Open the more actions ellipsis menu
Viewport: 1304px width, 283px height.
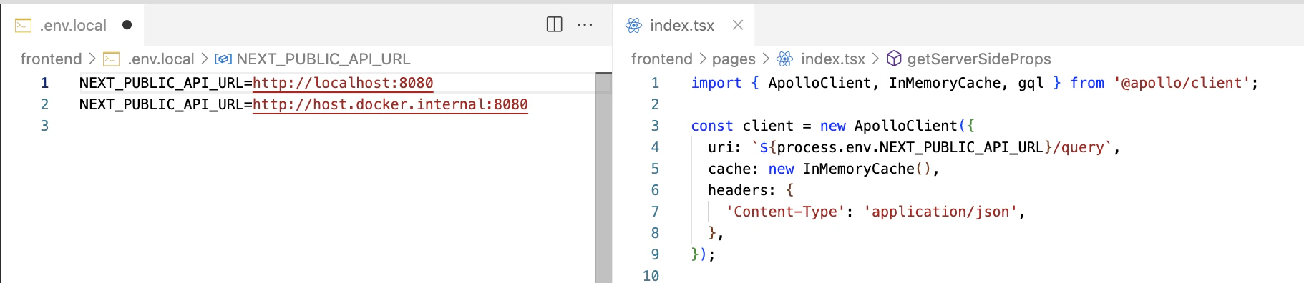[x=585, y=24]
